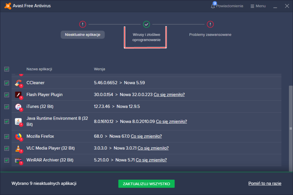The width and height of the screenshot is (293, 195).
Task: Uncheck the Java Runtime Environment checkbox
Action: pos(7,122)
